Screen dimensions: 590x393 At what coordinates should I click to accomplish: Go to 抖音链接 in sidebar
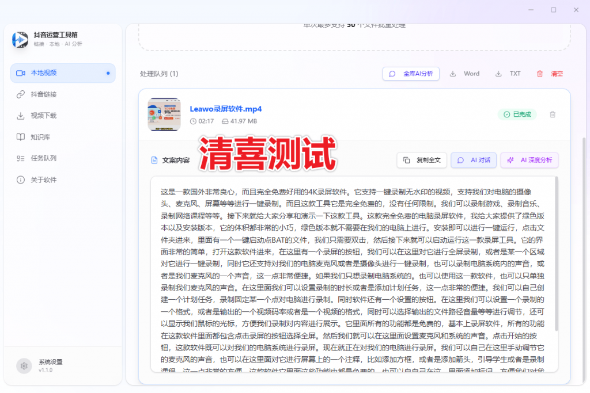coord(43,94)
